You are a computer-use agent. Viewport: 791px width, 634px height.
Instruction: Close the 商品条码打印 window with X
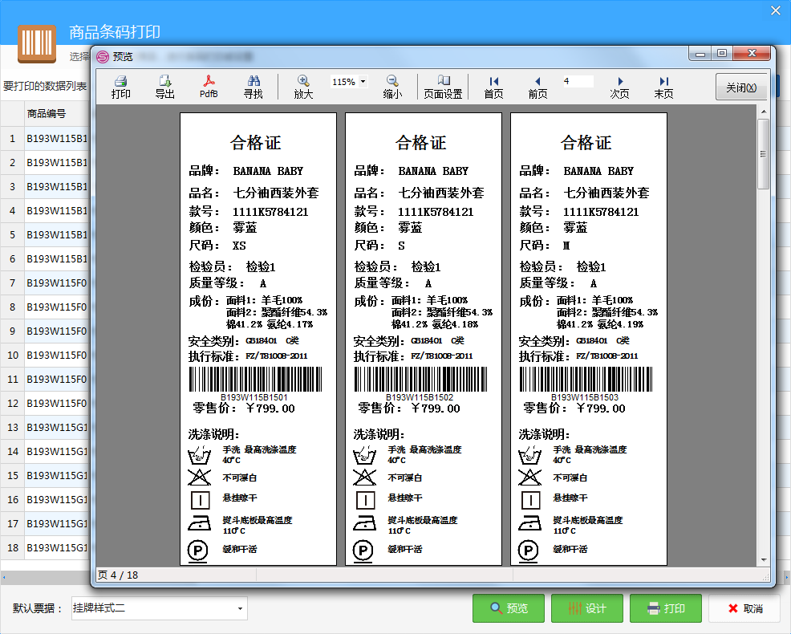pos(776,10)
